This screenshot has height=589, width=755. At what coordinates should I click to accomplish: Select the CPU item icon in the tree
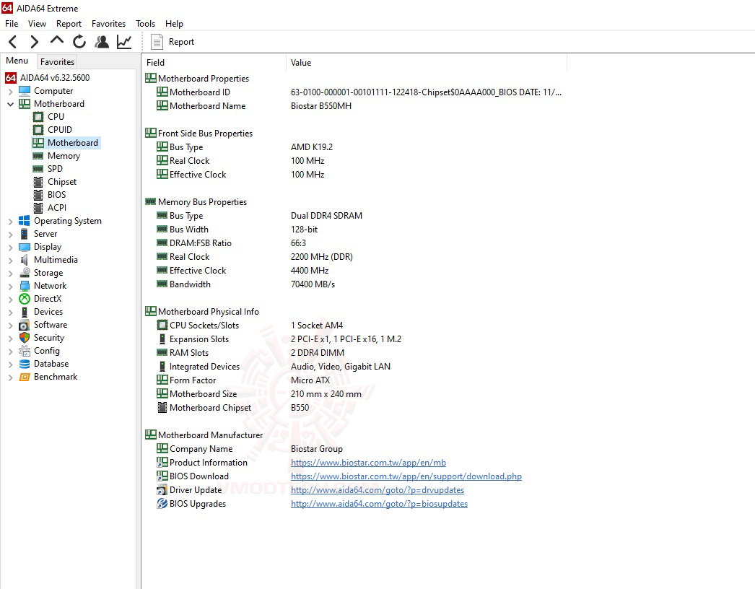point(38,116)
